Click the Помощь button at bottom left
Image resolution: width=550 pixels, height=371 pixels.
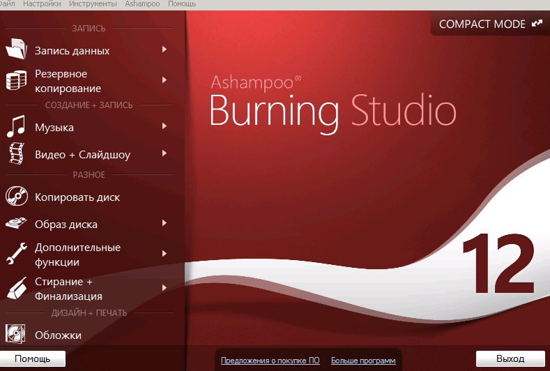[x=33, y=358]
